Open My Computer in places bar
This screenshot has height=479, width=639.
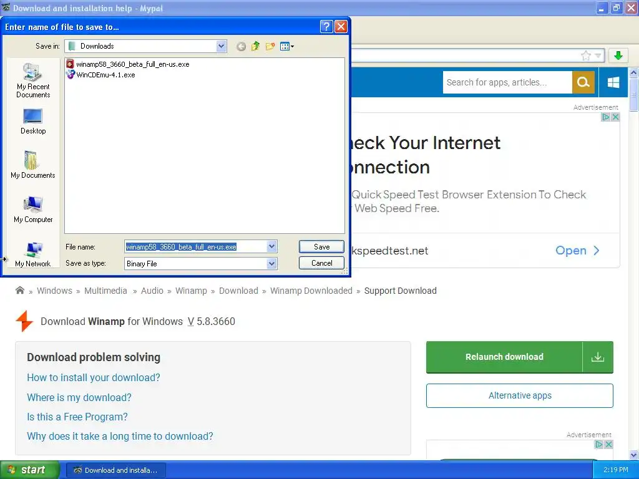pos(33,210)
